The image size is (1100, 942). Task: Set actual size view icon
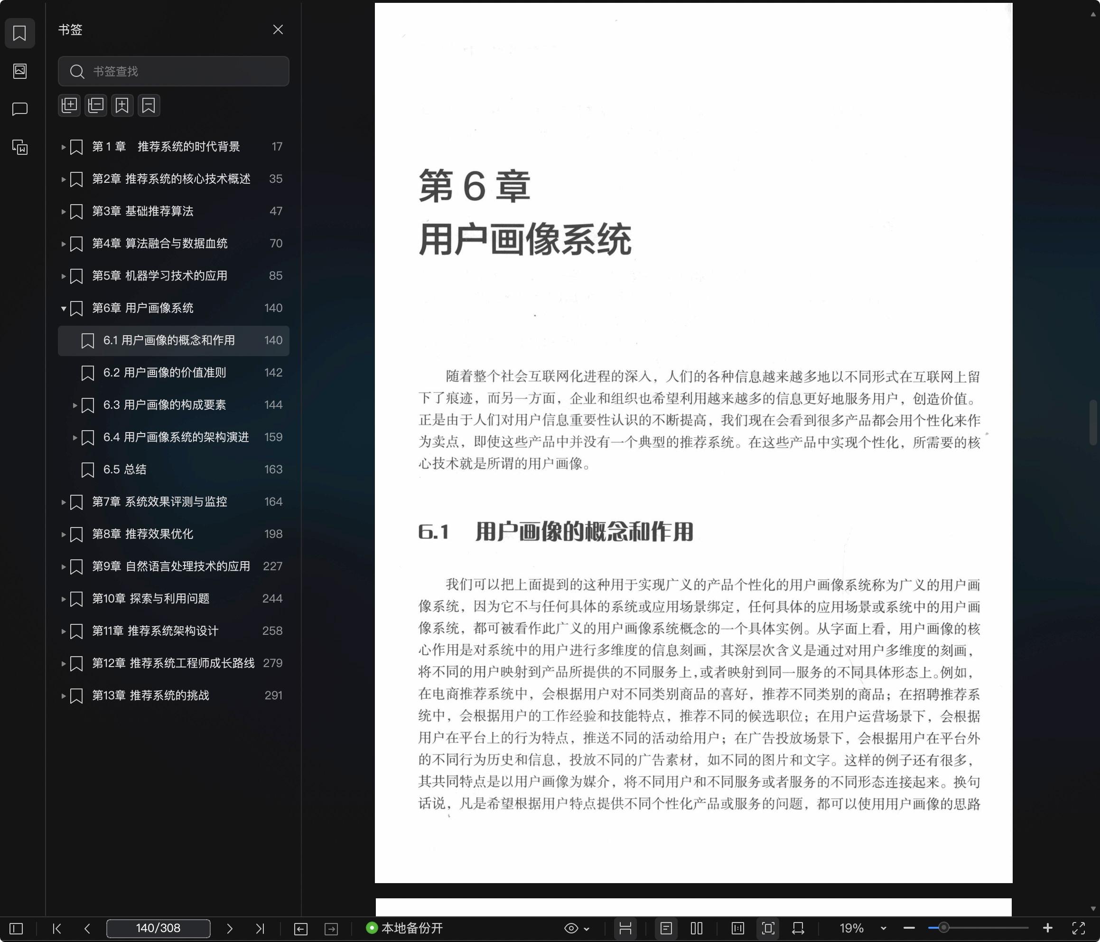[737, 928]
